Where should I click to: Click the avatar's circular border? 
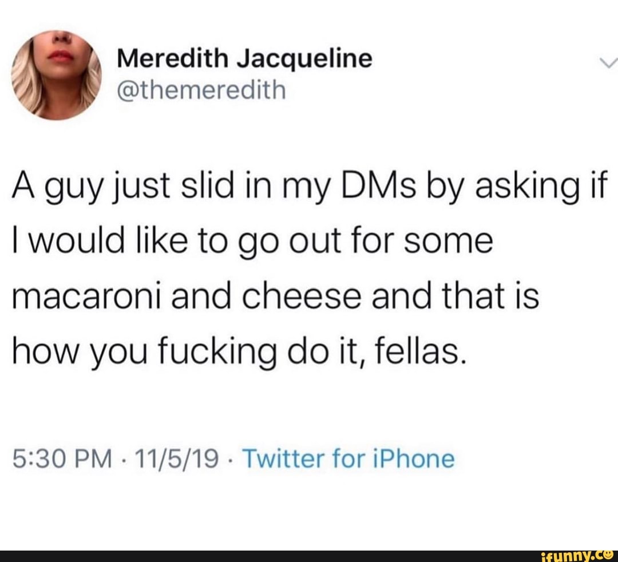57,31
